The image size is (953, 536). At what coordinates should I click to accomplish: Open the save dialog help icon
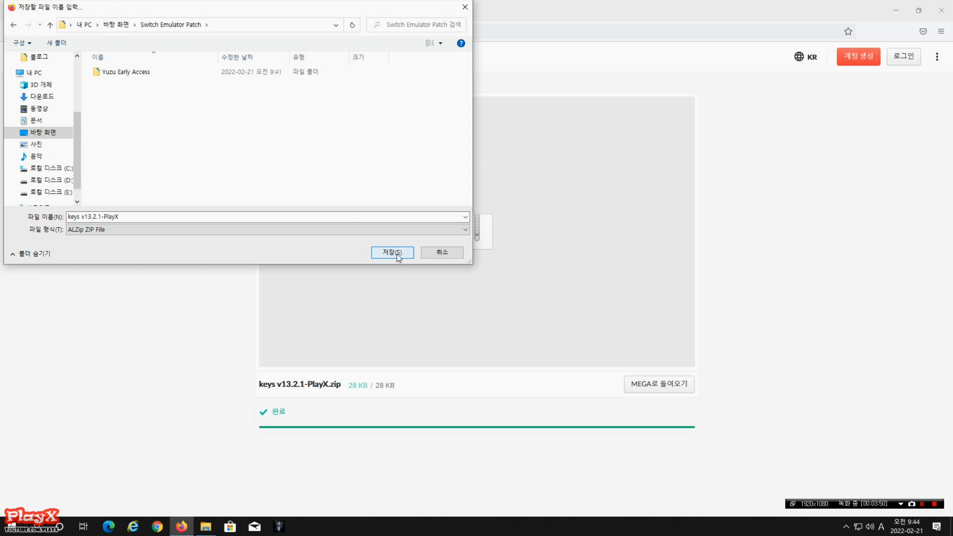(x=461, y=43)
